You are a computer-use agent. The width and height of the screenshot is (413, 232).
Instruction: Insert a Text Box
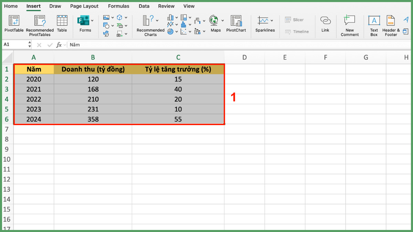(x=374, y=26)
